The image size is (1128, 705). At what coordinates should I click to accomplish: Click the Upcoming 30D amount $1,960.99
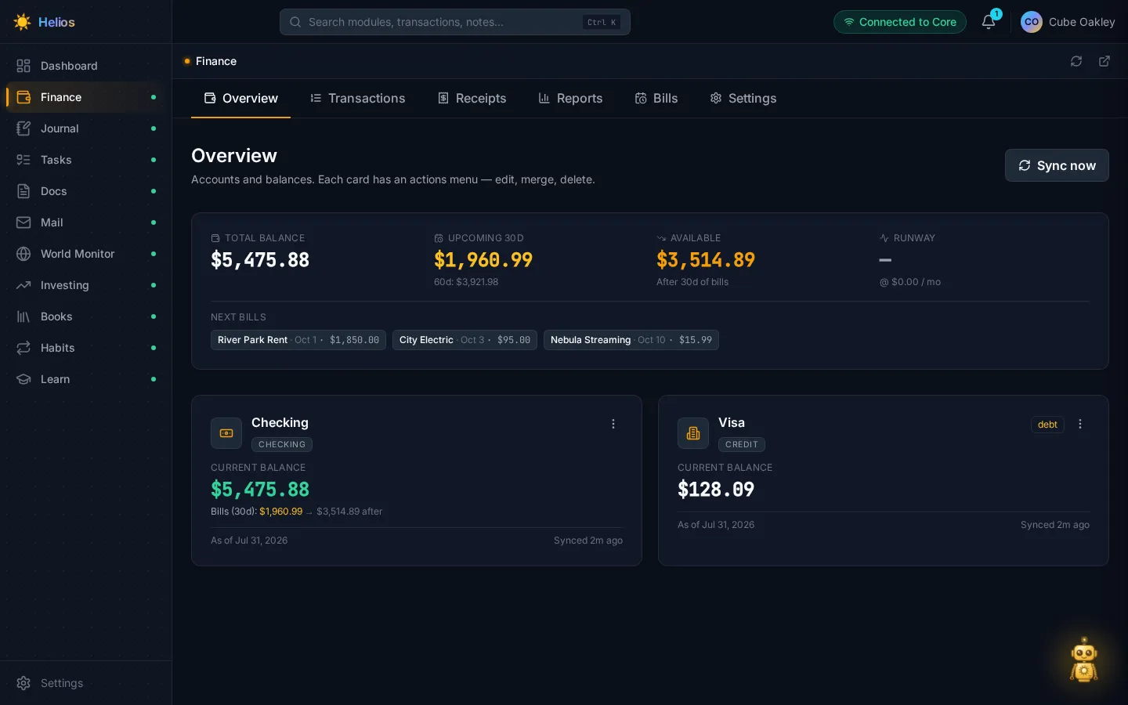pos(483,260)
